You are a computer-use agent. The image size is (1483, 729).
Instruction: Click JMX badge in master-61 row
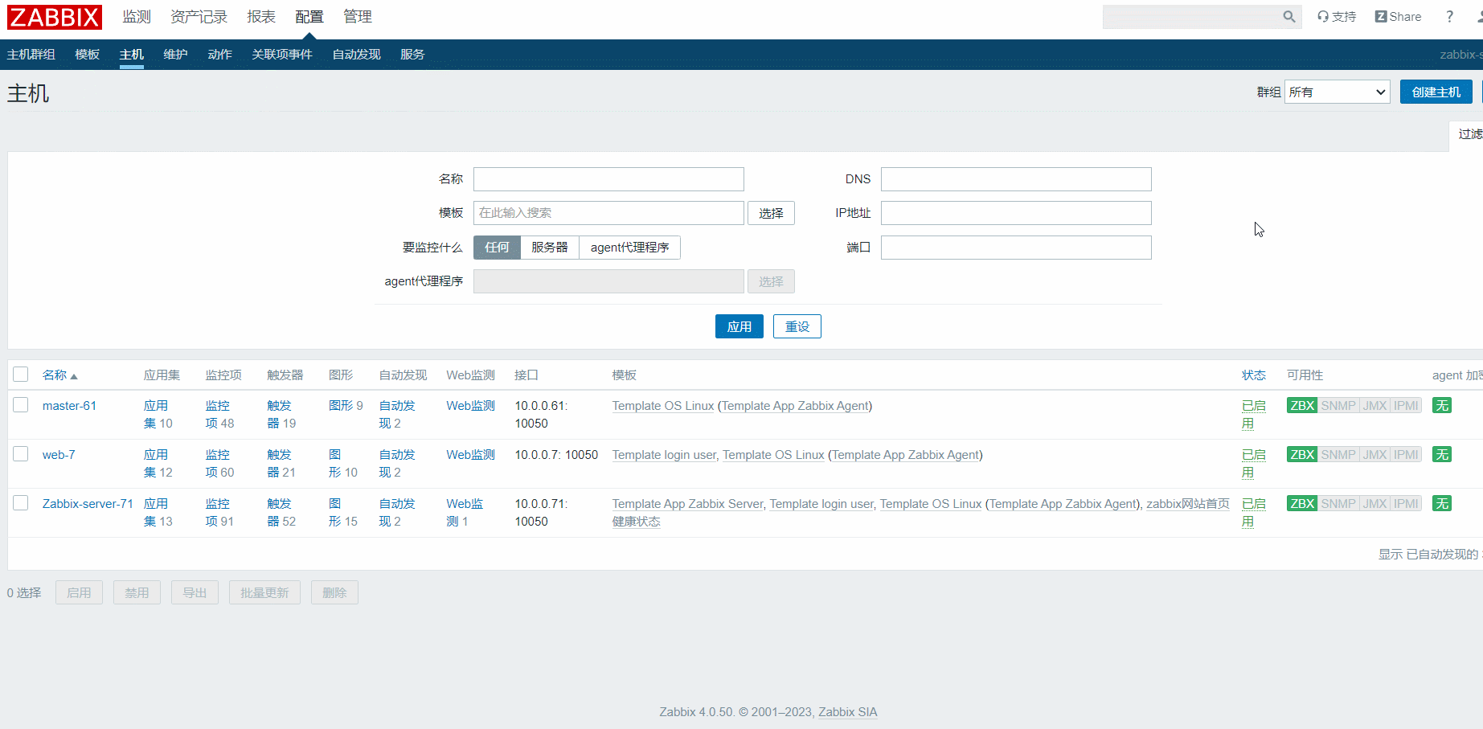point(1375,406)
